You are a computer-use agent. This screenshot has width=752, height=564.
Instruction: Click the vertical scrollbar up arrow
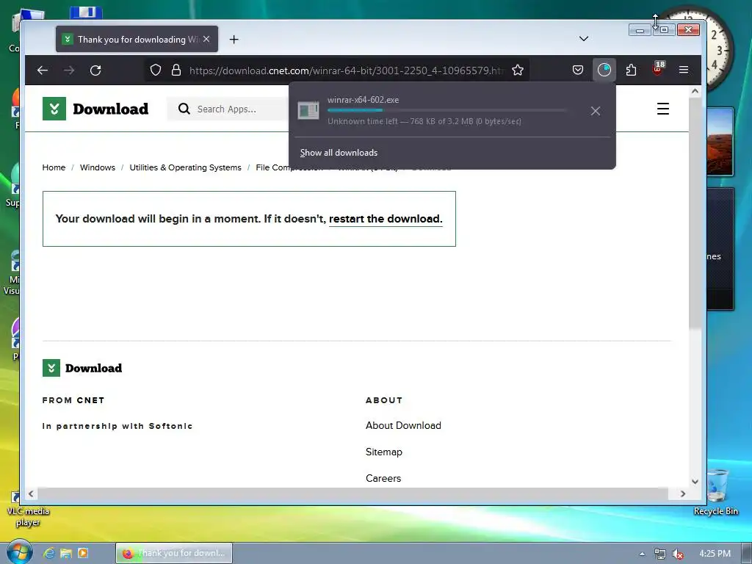[695, 90]
